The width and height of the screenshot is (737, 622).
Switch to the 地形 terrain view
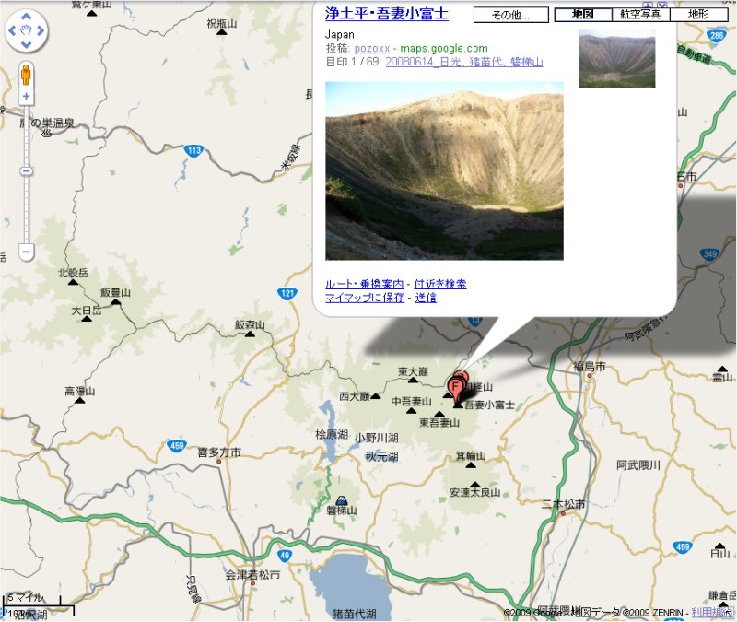coord(698,15)
